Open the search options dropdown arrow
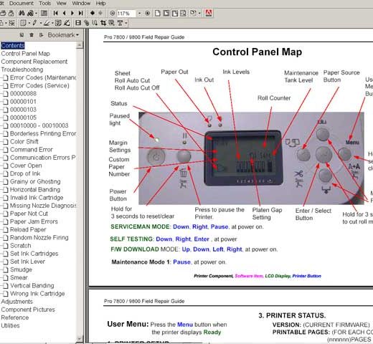Screen dimensions: 373x344 (36, 14)
